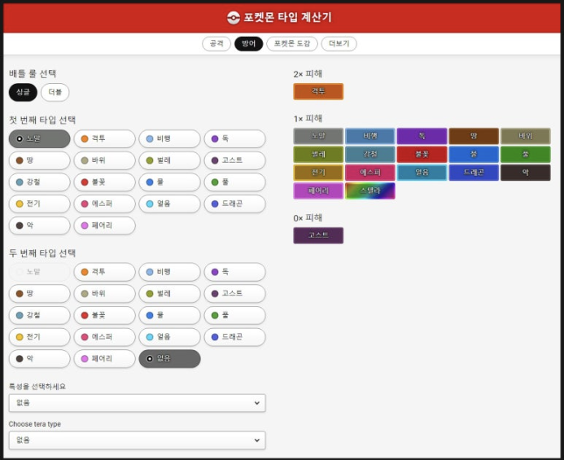This screenshot has height=460, width=564.
Task: Choose 풀 as second type
Action: (235, 315)
